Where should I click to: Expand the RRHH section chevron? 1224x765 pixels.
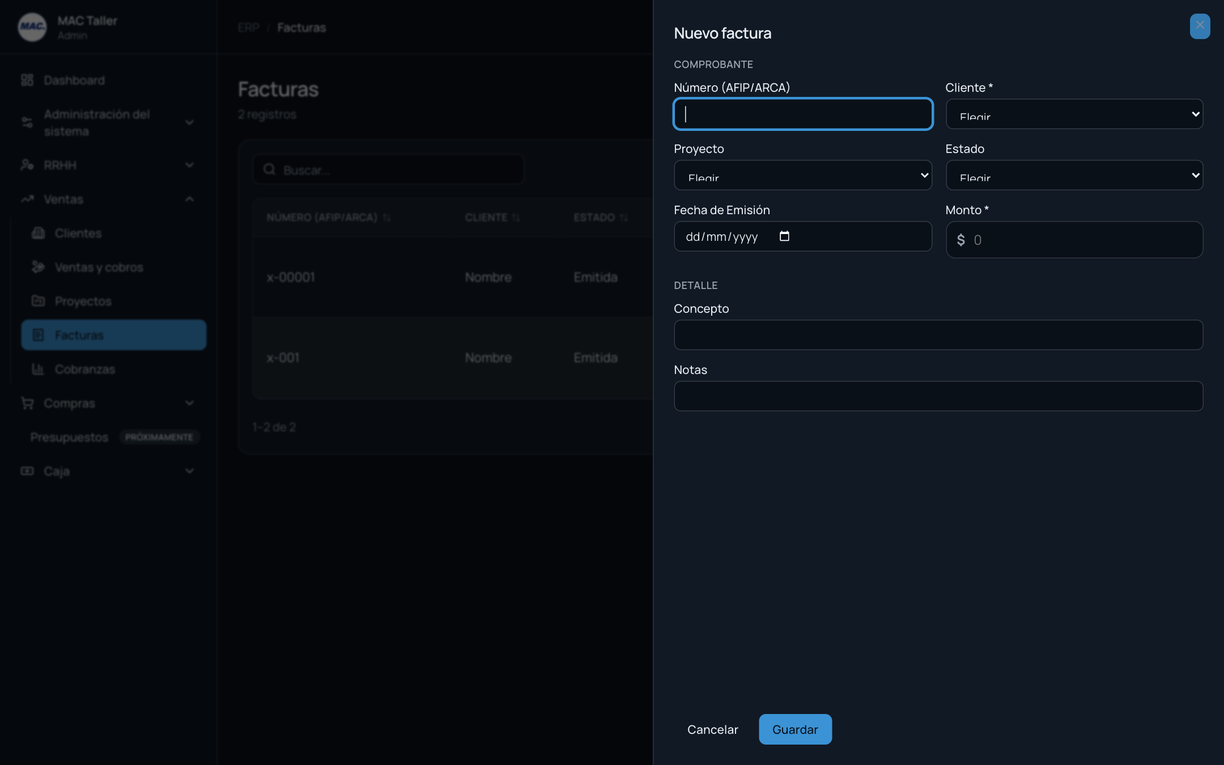click(189, 165)
